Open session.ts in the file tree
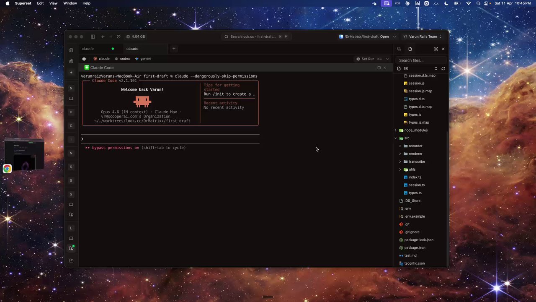This screenshot has width=536, height=302. (x=417, y=185)
